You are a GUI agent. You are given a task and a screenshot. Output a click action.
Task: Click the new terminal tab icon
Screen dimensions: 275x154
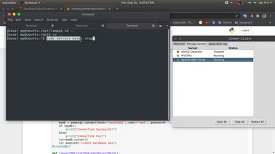tap(160, 26)
